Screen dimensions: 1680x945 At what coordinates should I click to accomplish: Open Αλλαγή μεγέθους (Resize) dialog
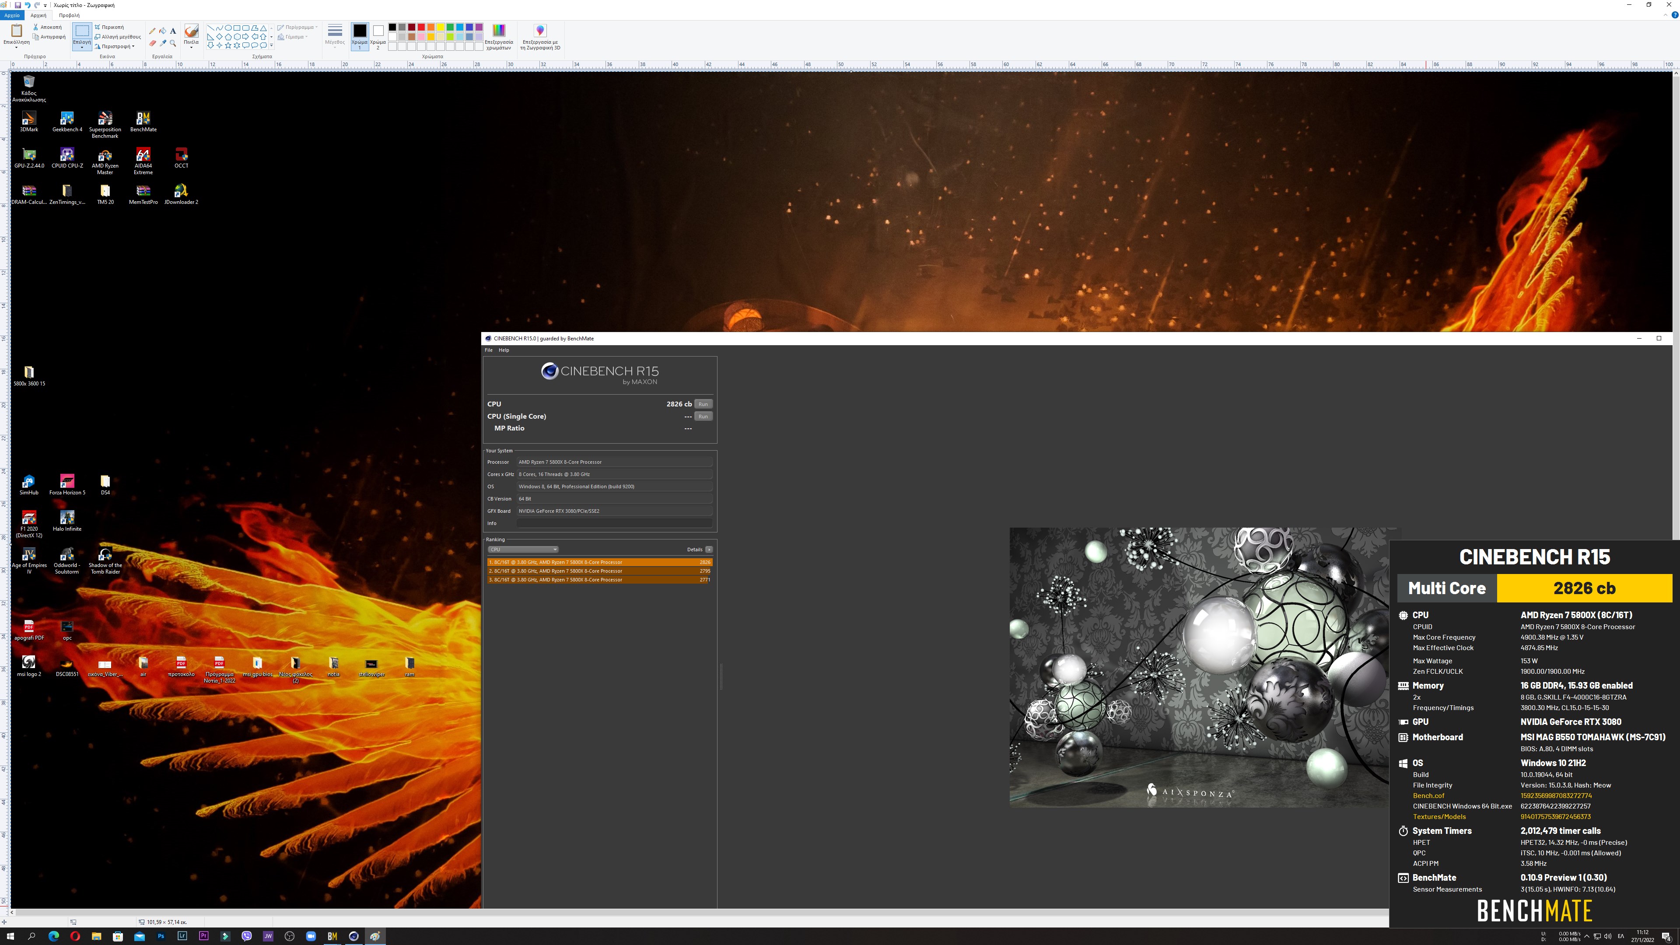click(x=118, y=36)
